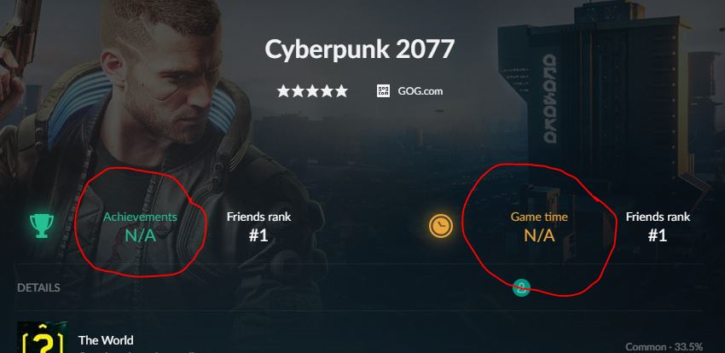This screenshot has height=353, width=725.
Task: Click the Cyberpunk 2077 game title
Action: click(x=360, y=49)
